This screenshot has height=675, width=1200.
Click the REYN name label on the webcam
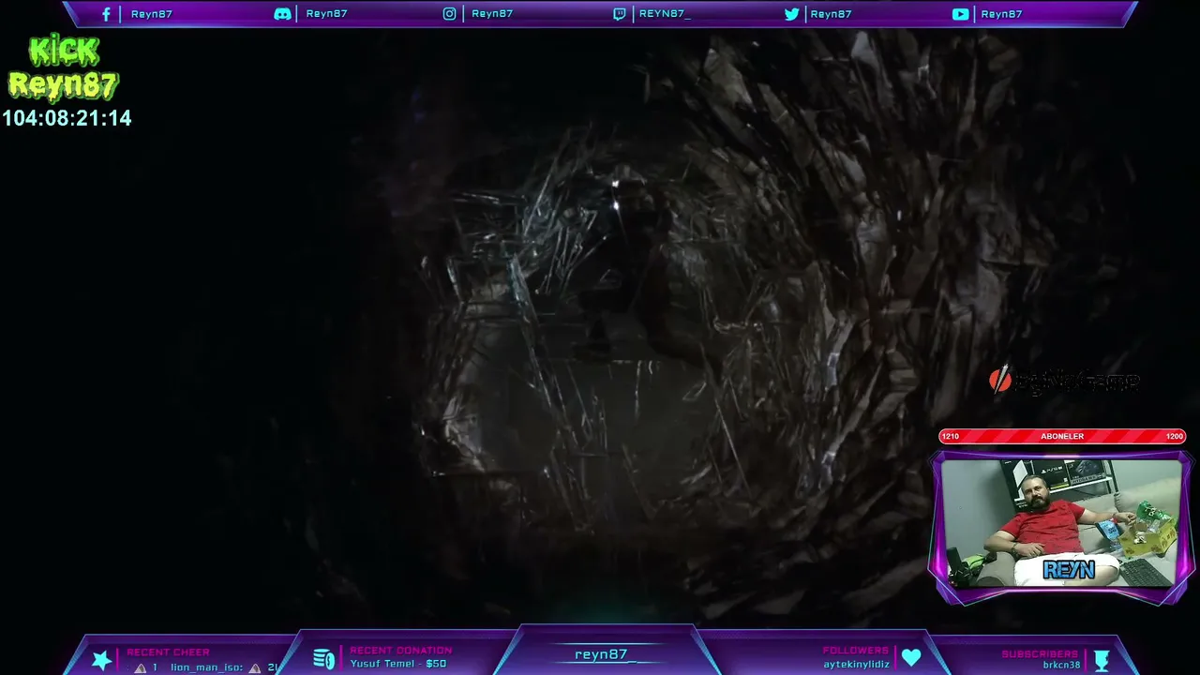1068,571
